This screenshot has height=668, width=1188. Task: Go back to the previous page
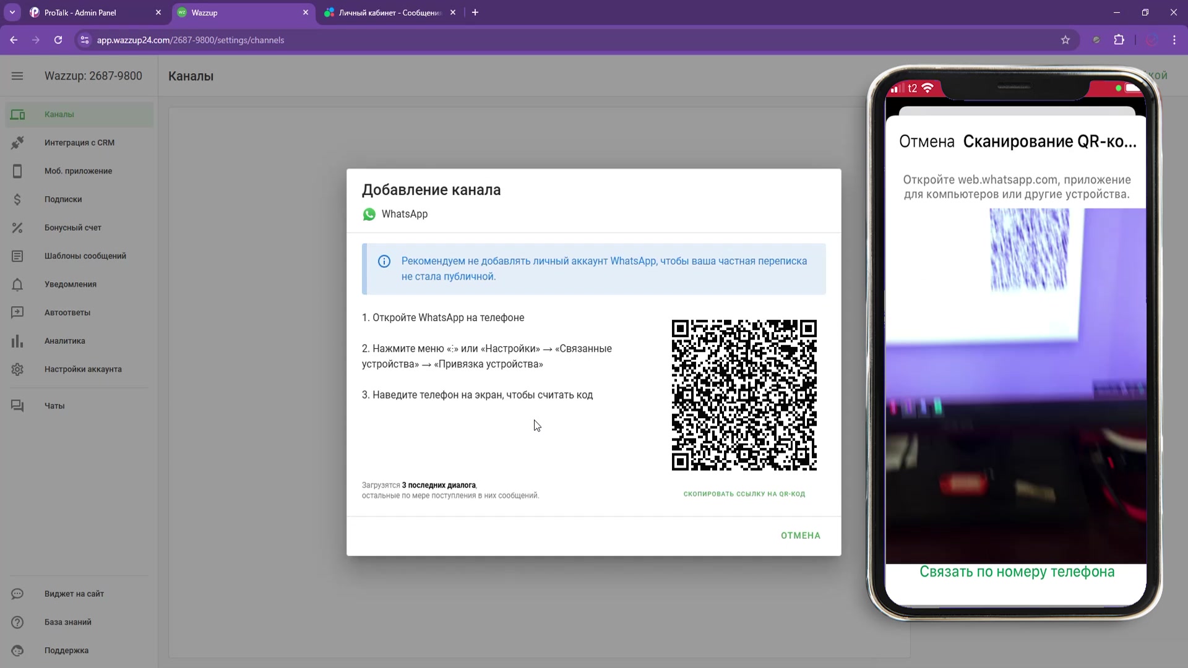(x=14, y=40)
